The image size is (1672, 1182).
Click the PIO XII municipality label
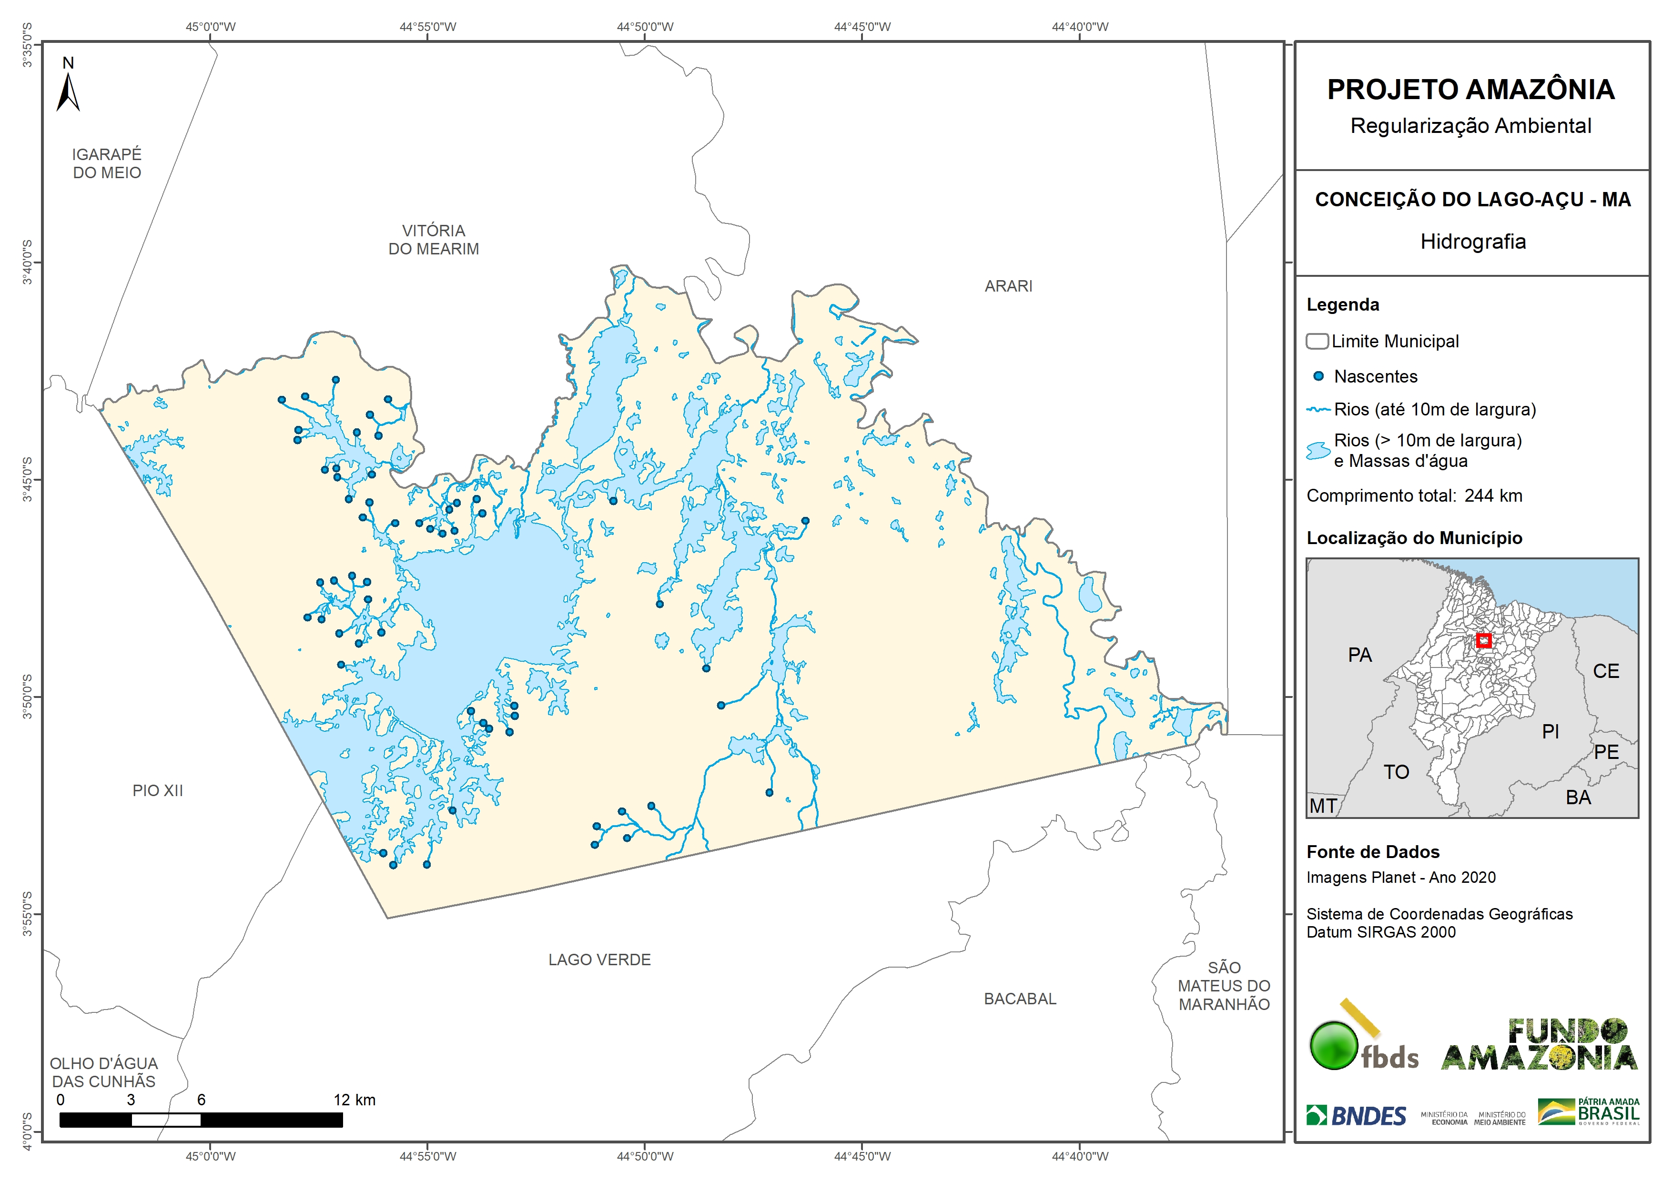[x=157, y=791]
